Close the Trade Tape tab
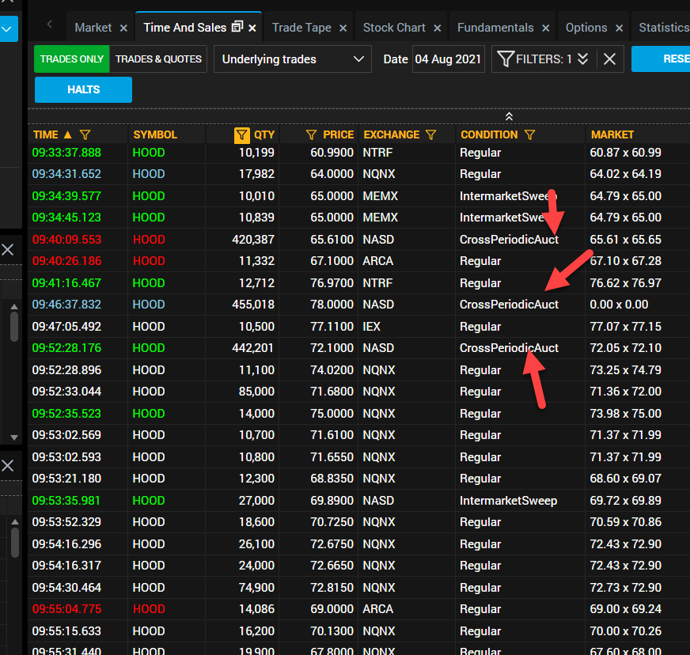The height and width of the screenshot is (655, 690). (x=343, y=28)
